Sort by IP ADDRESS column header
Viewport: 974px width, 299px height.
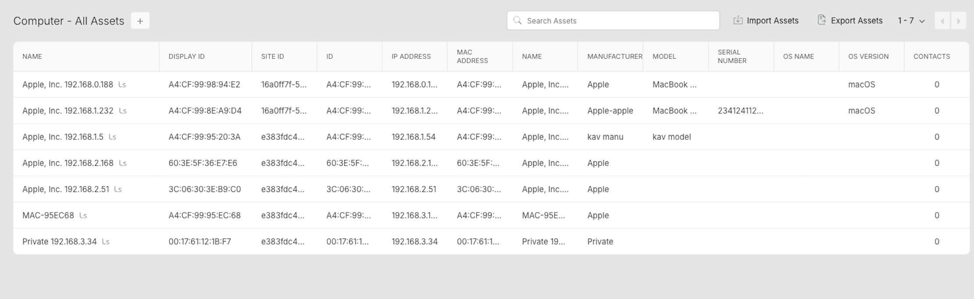pyautogui.click(x=411, y=57)
